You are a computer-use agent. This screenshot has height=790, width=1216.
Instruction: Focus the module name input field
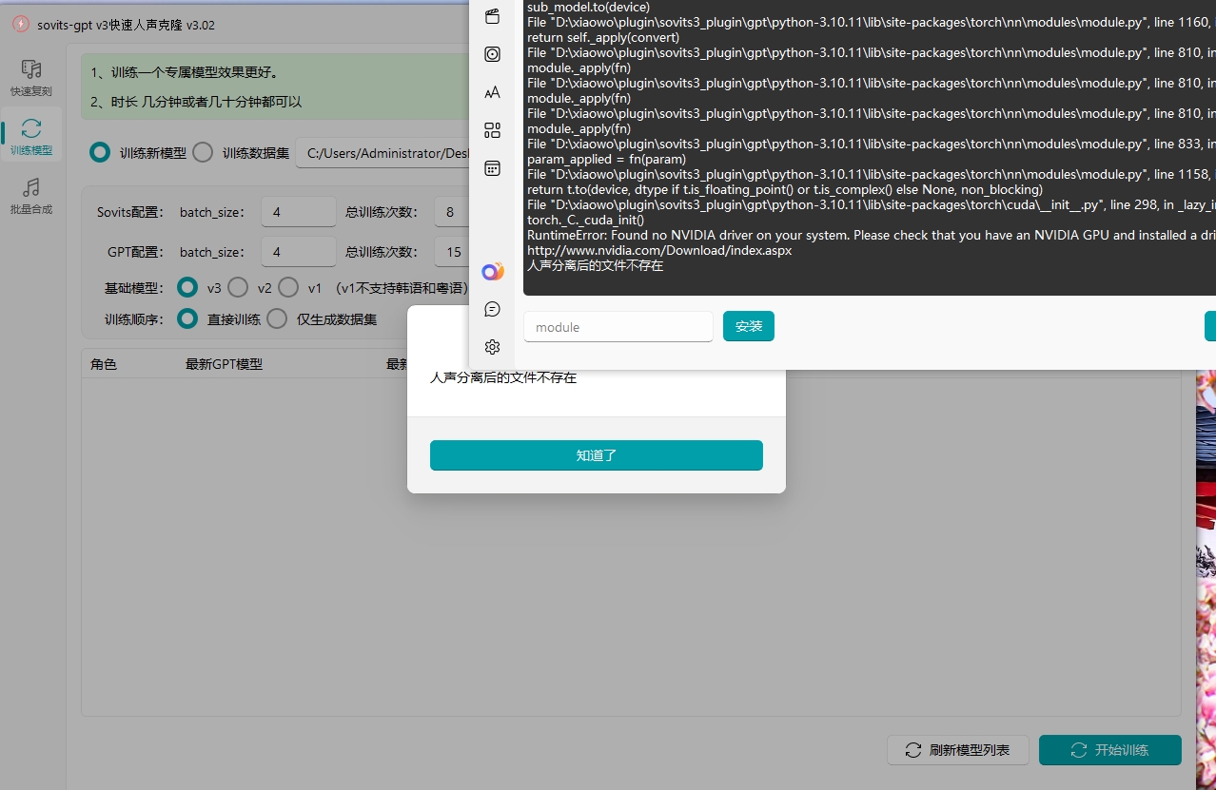[618, 327]
